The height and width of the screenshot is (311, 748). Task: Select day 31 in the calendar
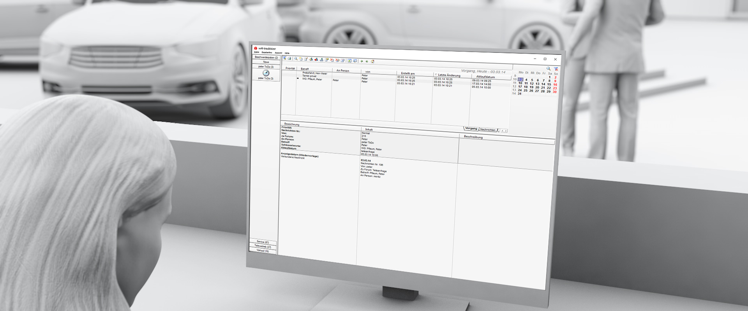click(x=519, y=94)
